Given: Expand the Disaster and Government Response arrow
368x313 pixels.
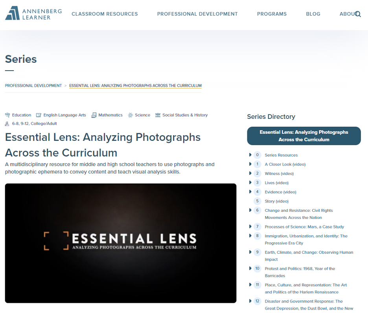Looking at the screenshot, I should pos(250,301).
